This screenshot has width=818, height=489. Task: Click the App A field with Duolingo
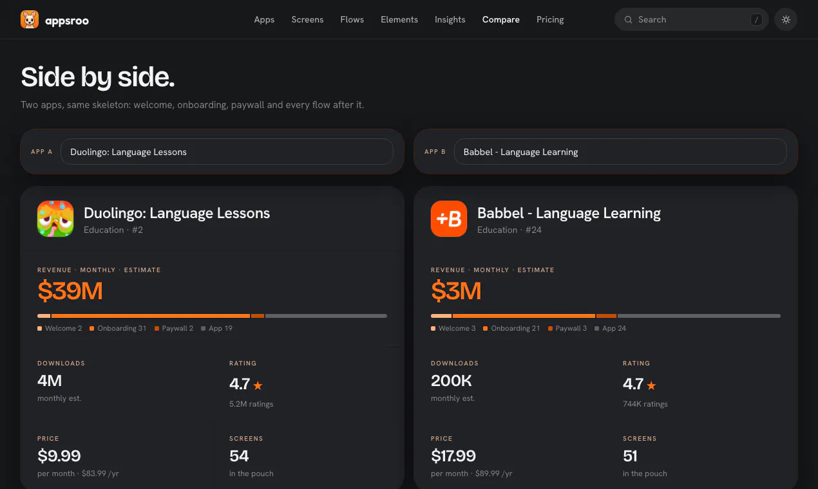point(227,152)
